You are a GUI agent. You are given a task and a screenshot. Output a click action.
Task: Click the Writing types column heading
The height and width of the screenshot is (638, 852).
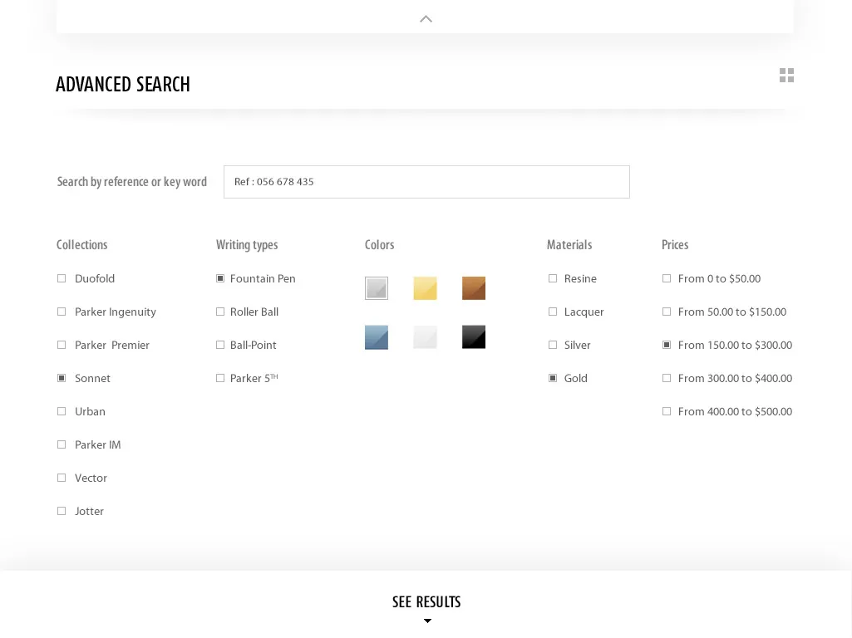[247, 245]
